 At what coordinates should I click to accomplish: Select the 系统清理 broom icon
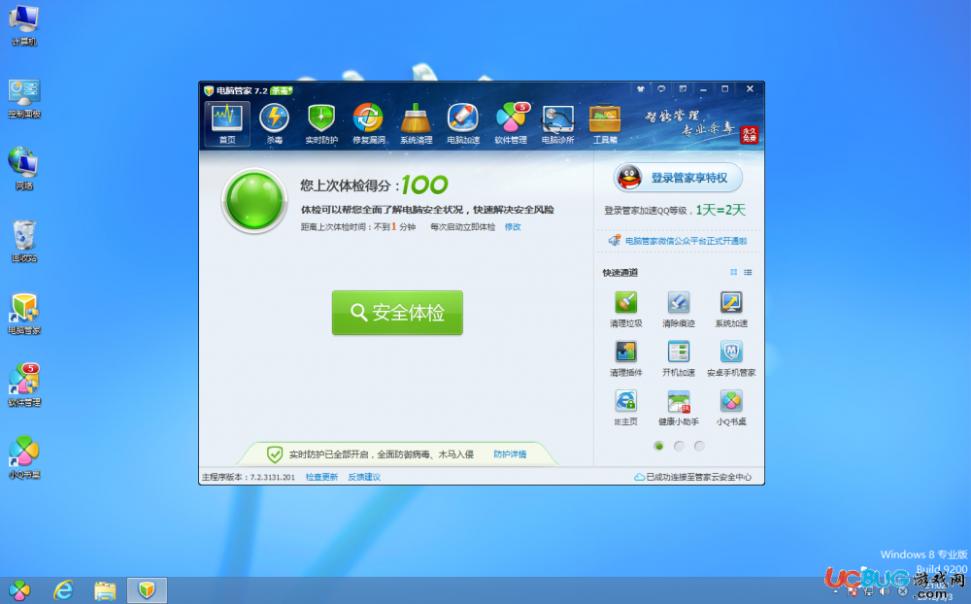[417, 123]
